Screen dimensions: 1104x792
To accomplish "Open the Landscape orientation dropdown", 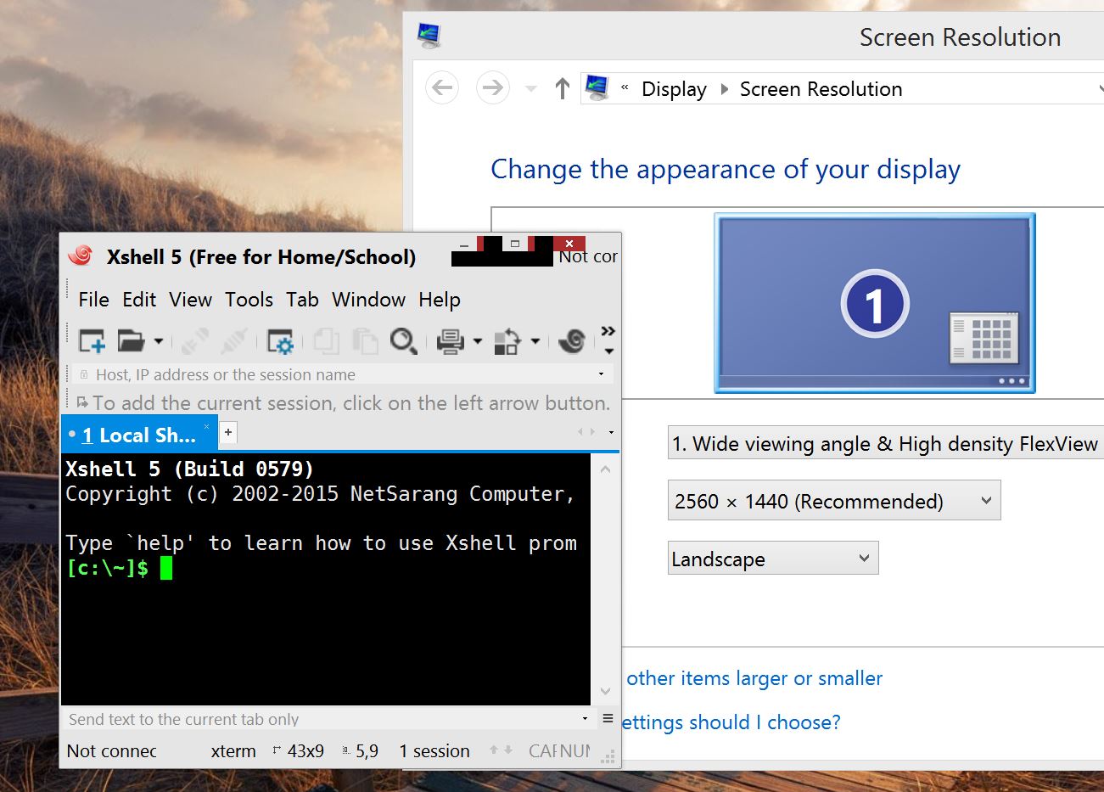I will point(772,558).
